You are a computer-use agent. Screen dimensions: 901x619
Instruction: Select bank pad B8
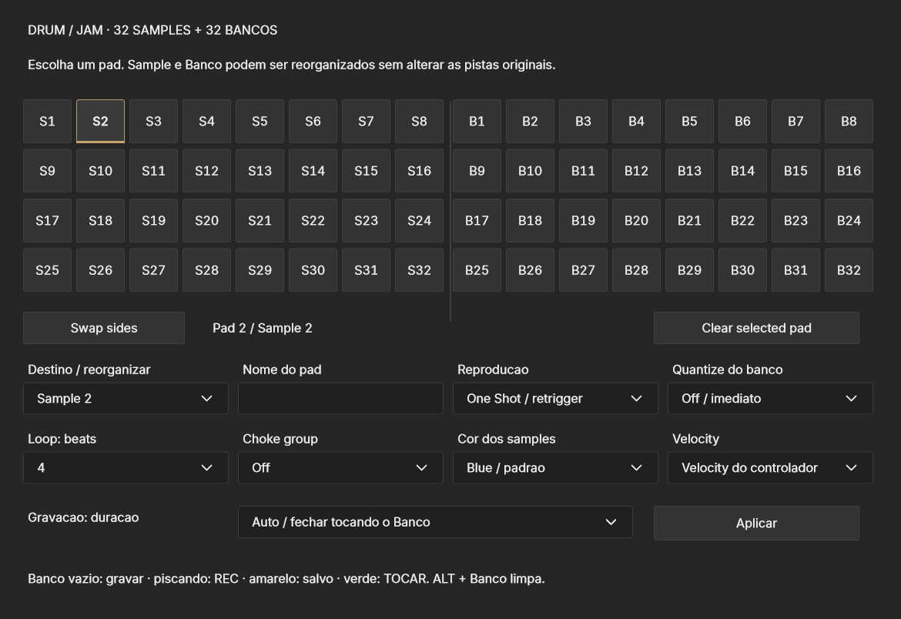coord(849,122)
